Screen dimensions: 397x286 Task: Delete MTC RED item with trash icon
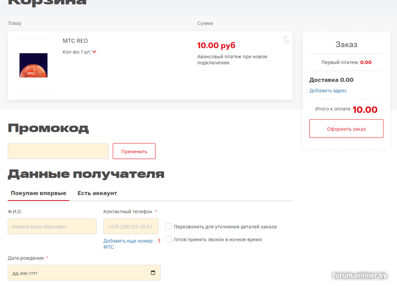286,40
